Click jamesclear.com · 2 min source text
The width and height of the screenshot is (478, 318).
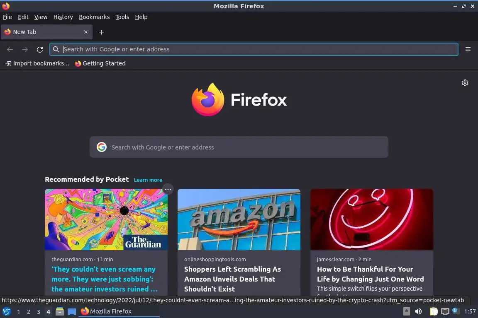point(344,259)
